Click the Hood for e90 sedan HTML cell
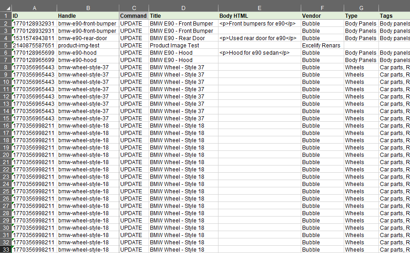The image size is (410, 253). pyautogui.click(x=259, y=53)
